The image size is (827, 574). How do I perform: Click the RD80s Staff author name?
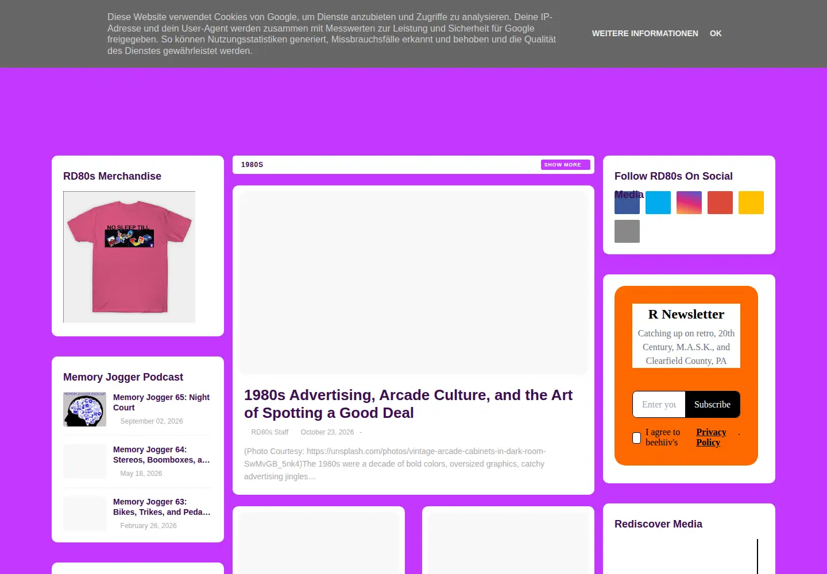coord(270,432)
